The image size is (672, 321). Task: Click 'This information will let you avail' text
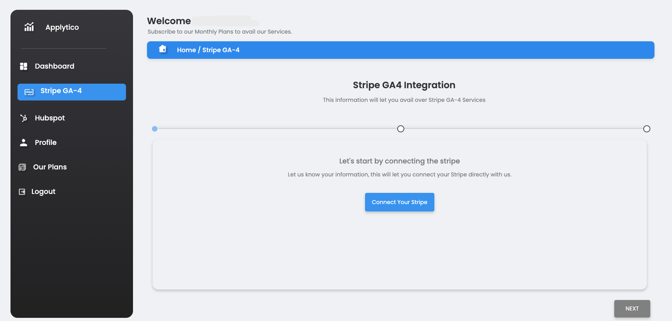click(x=404, y=100)
